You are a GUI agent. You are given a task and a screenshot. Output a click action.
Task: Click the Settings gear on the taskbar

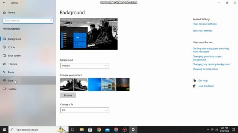pos(133,130)
